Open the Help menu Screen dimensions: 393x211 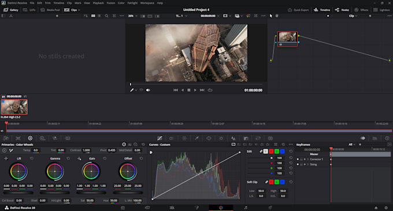pos(160,3)
